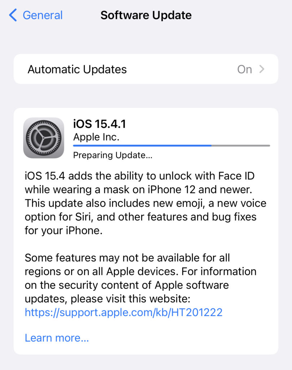Viewport: 292px width, 370px height.
Task: Go back to General settings
Action: coord(36,15)
